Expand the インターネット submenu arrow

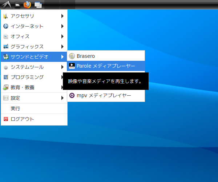pos(62,26)
